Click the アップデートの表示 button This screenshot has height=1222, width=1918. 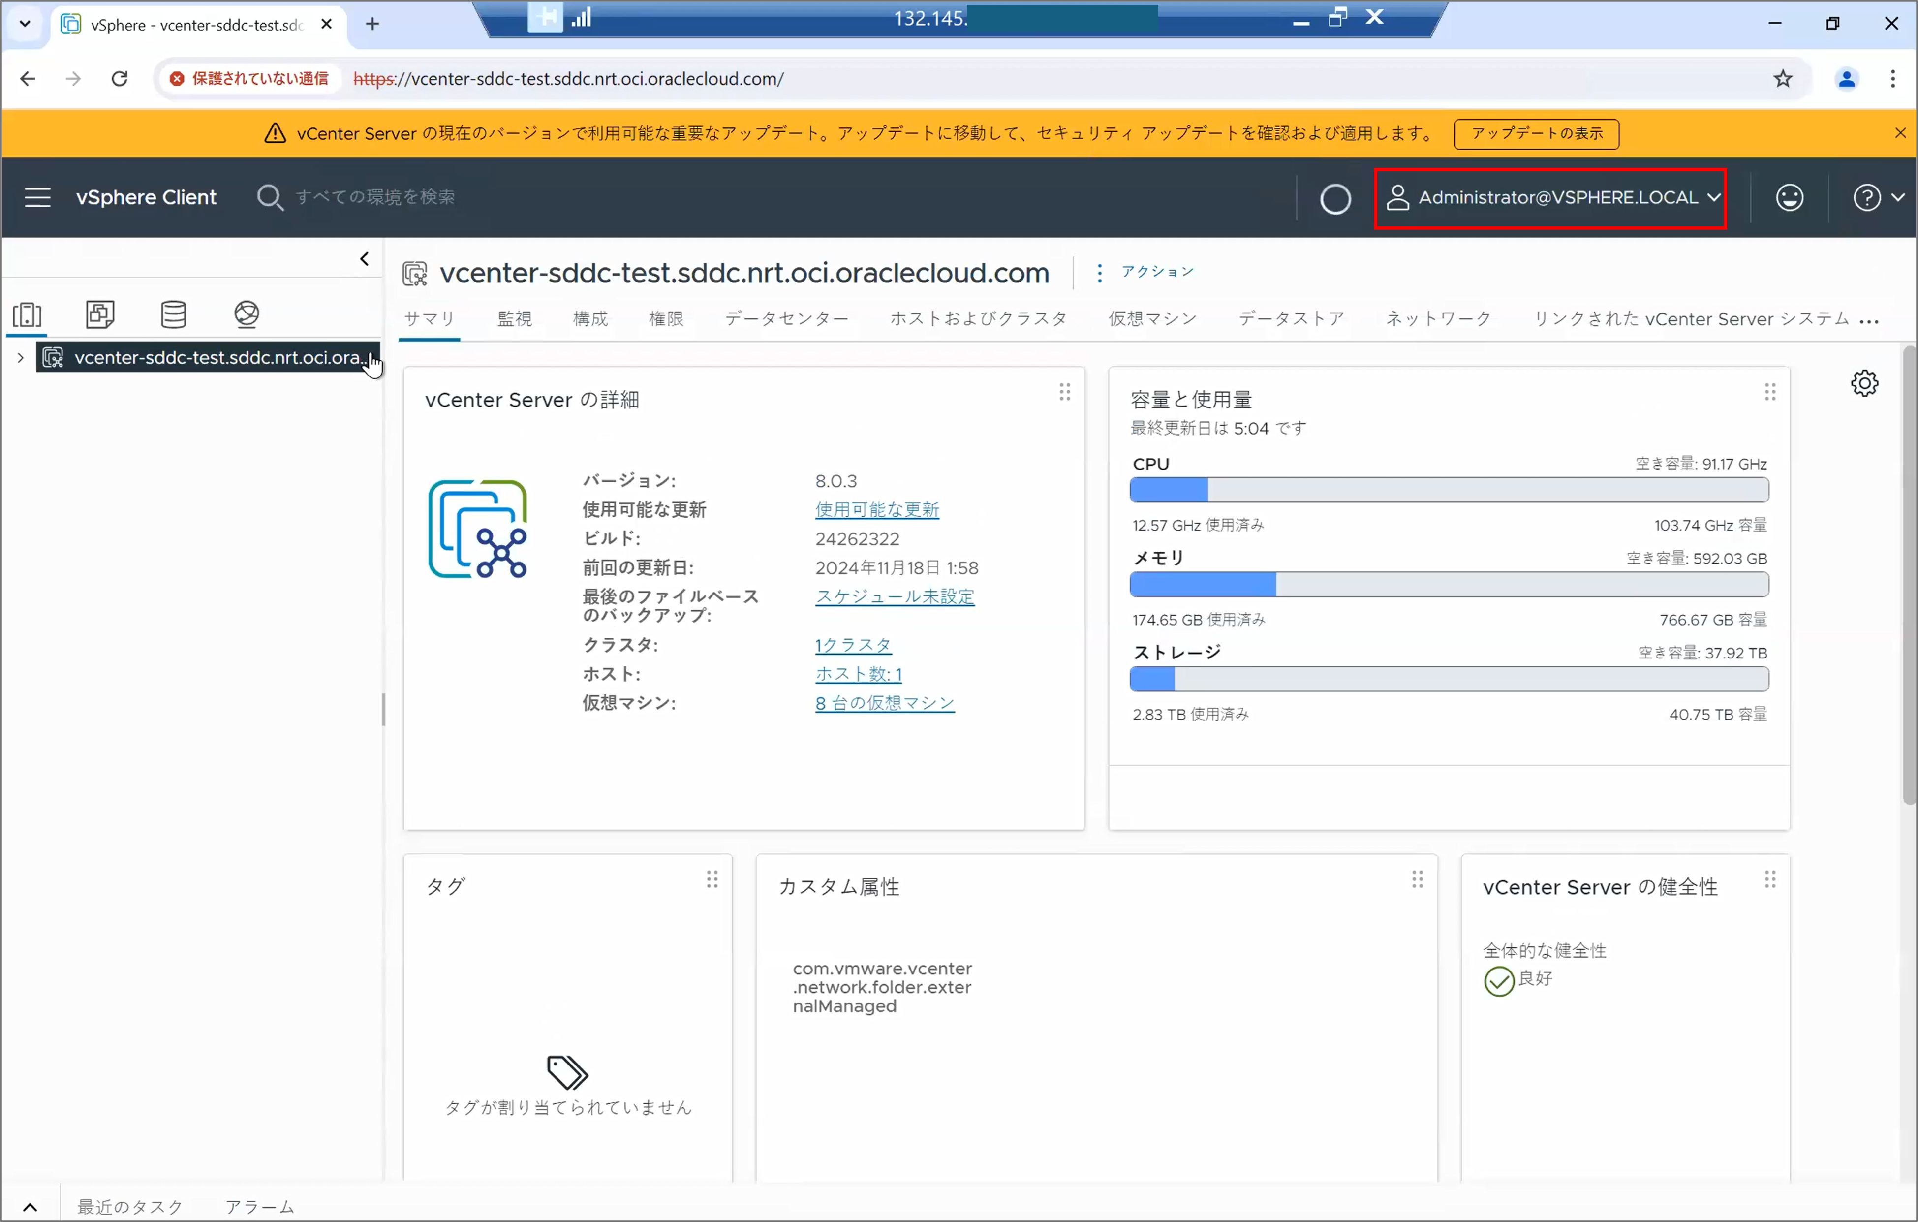pyautogui.click(x=1537, y=134)
